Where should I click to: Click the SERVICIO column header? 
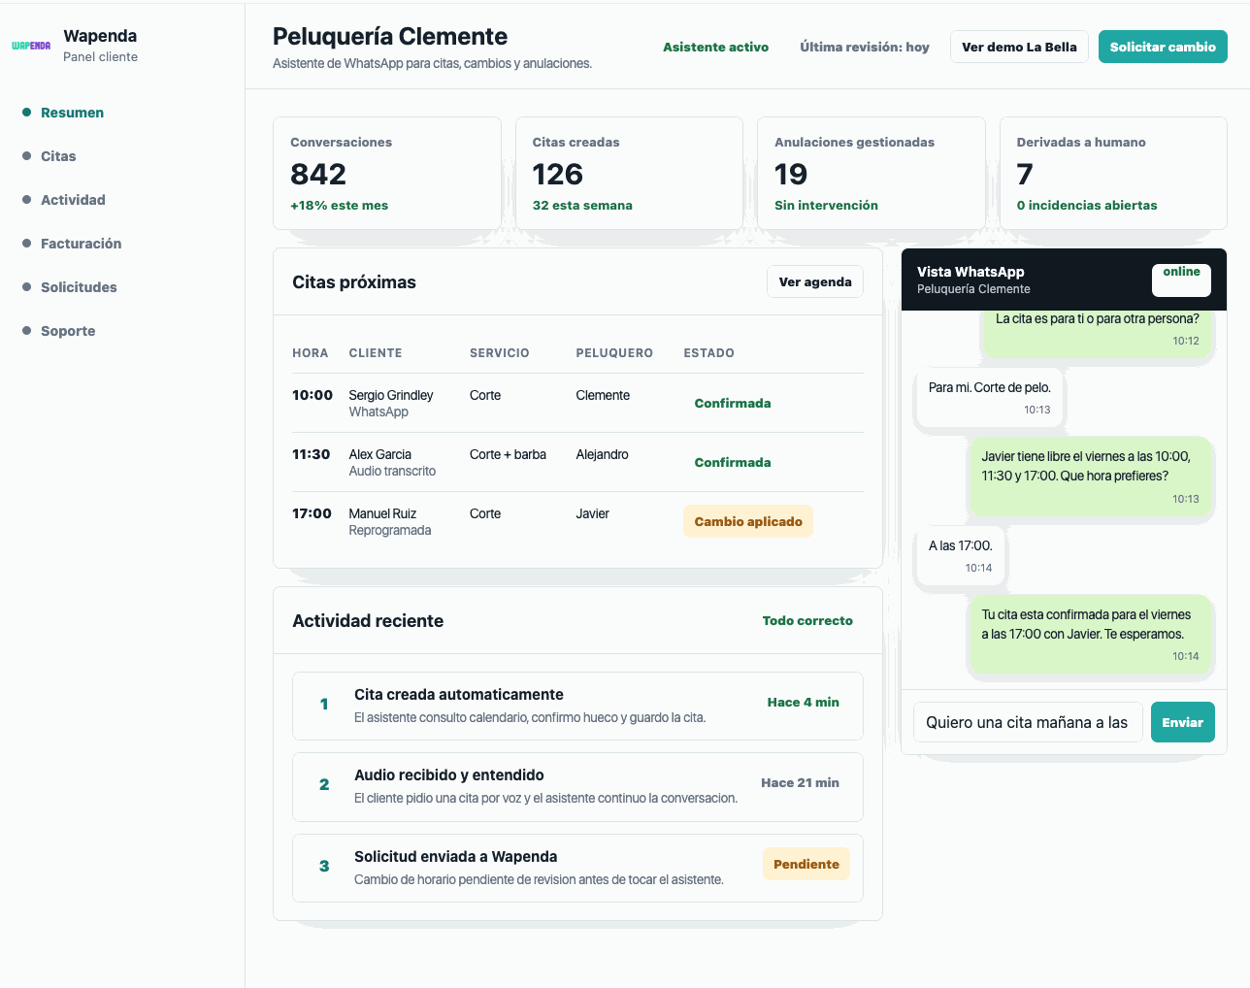coord(500,353)
